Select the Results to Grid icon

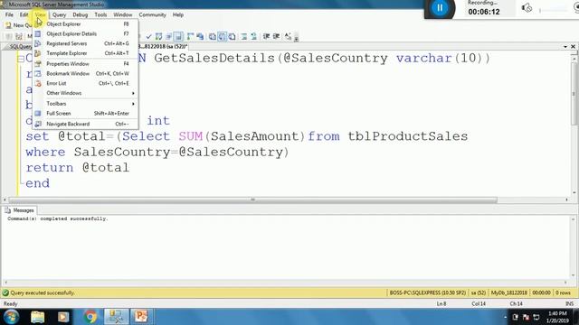[222, 36]
